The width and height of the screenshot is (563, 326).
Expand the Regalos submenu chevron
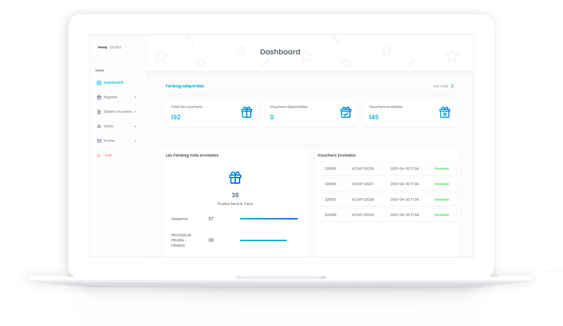tap(135, 97)
